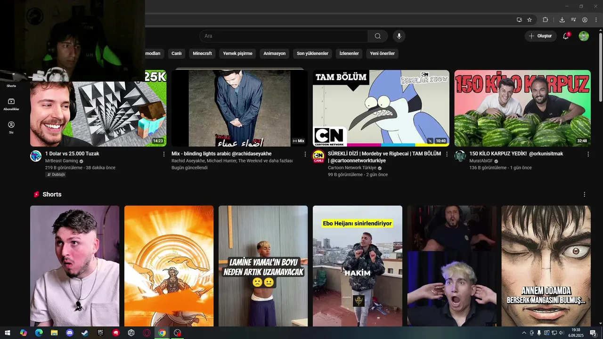Select the İzlenenler filter chip
Viewport: 603px width, 339px height.
tap(350, 54)
